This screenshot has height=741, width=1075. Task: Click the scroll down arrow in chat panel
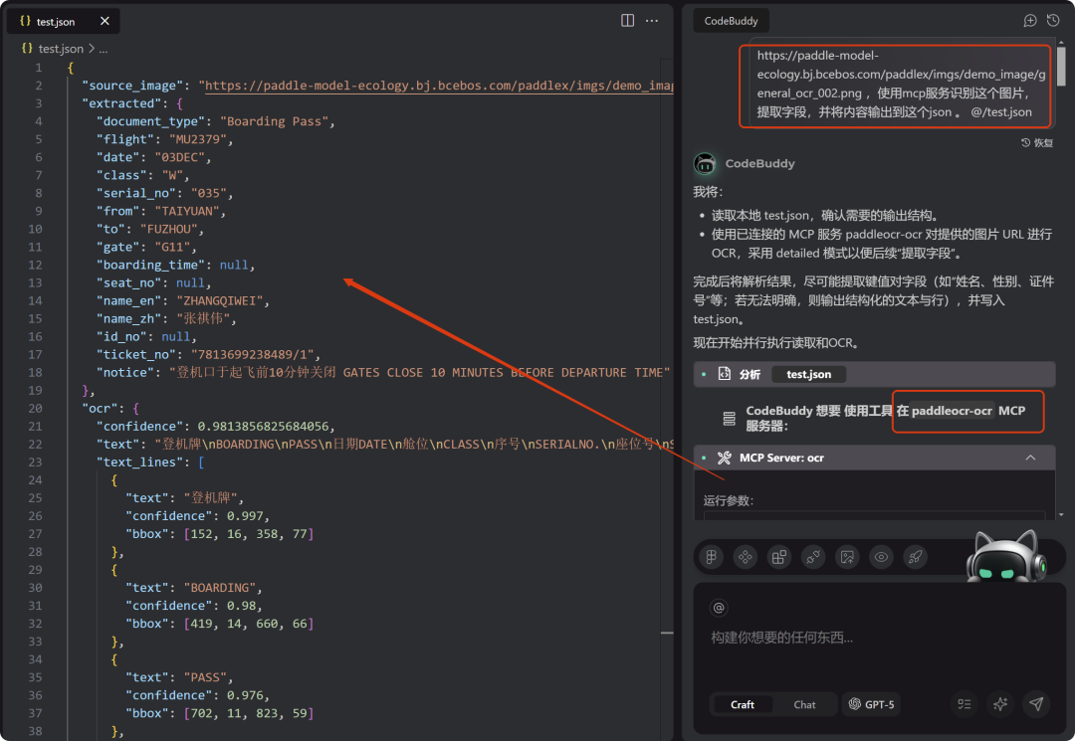tap(1061, 513)
